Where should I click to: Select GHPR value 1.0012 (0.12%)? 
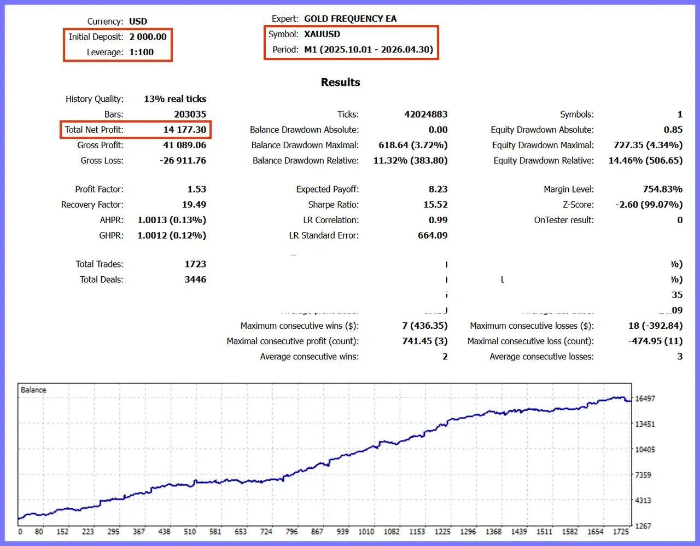172,235
